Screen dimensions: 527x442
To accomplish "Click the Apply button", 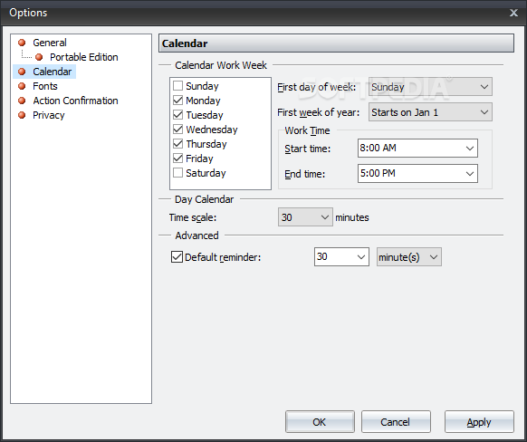I will click(x=479, y=421).
